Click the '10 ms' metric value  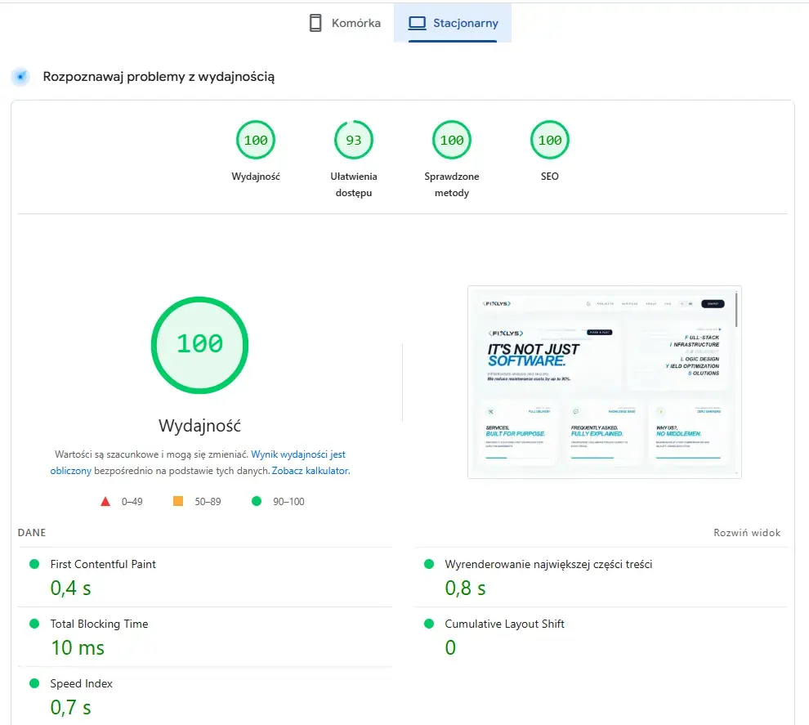(78, 648)
